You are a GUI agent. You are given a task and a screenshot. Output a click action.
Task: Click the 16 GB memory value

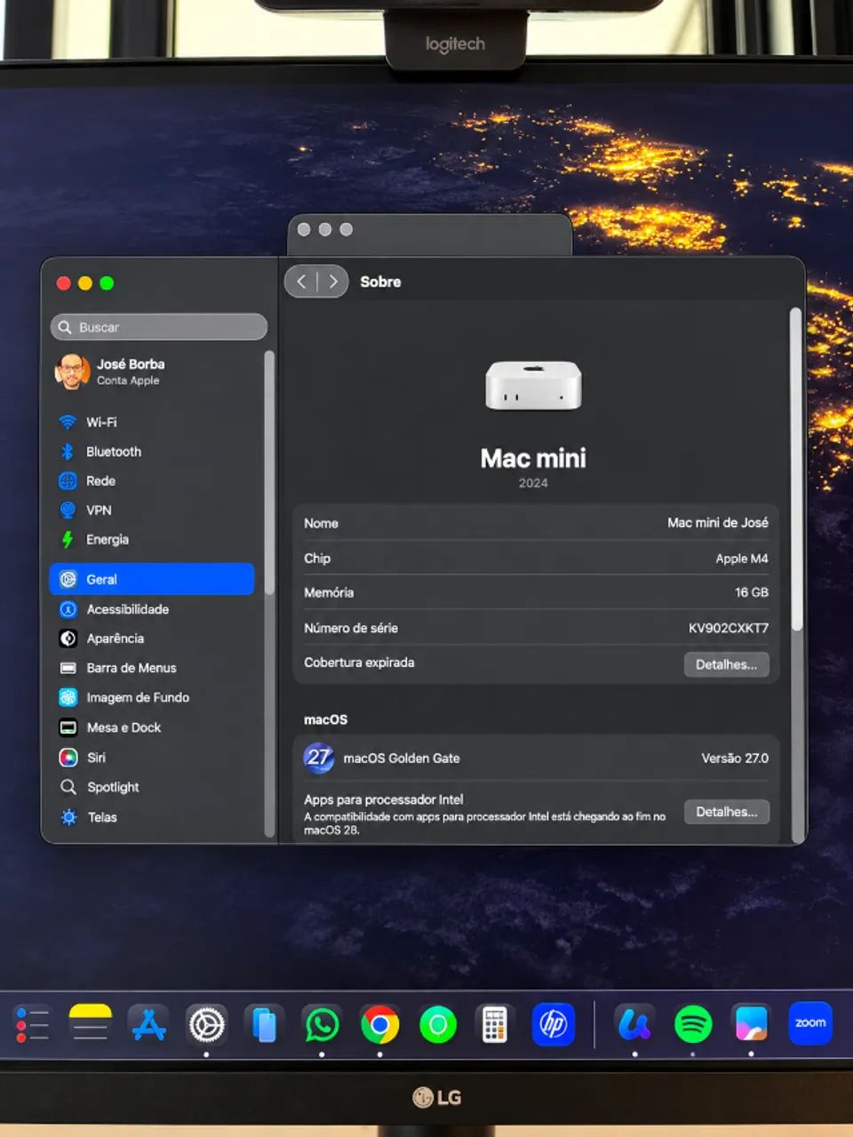(x=752, y=592)
